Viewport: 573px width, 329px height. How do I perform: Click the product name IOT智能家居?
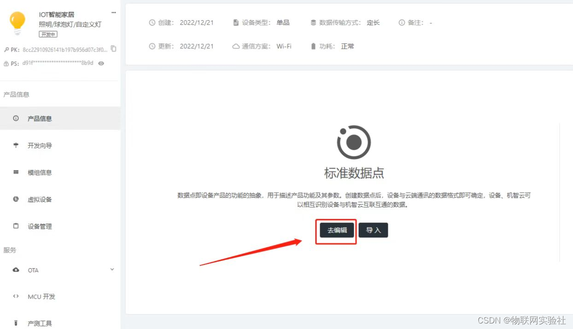(x=56, y=15)
